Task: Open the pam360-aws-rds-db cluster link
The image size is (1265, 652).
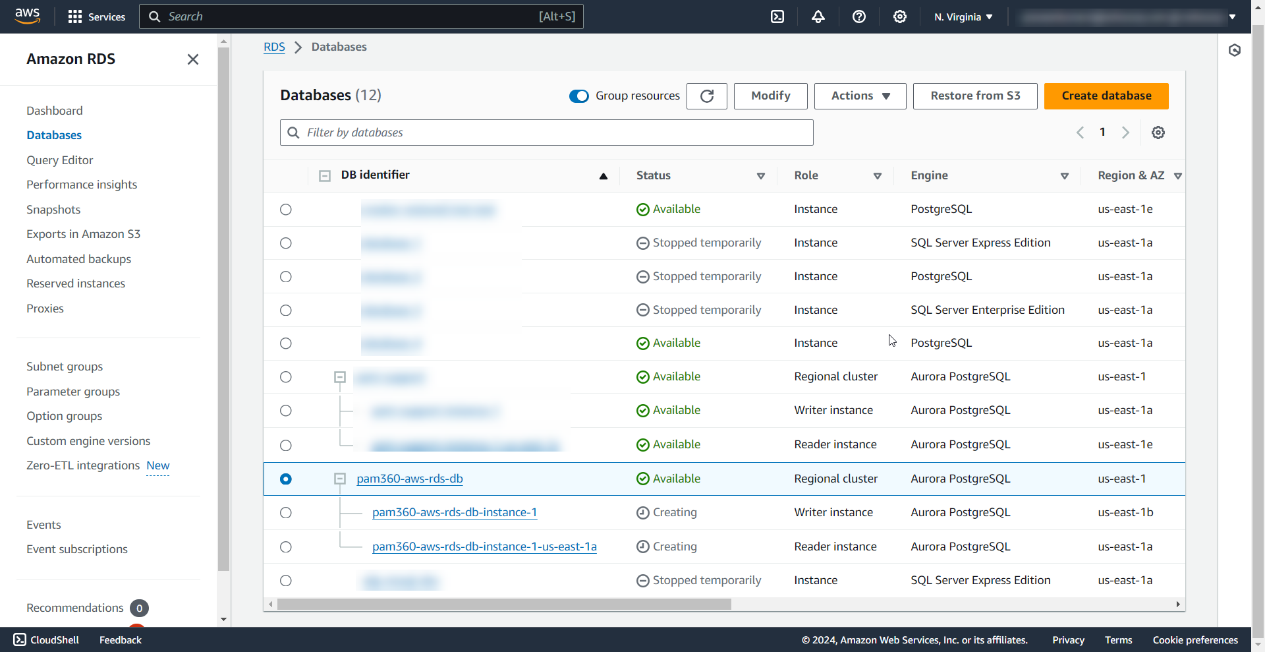Action: click(410, 479)
